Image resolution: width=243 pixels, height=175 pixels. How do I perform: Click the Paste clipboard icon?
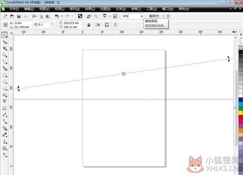(48, 16)
